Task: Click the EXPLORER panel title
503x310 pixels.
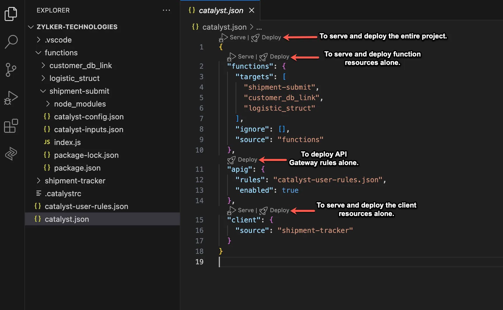Action: point(53,10)
